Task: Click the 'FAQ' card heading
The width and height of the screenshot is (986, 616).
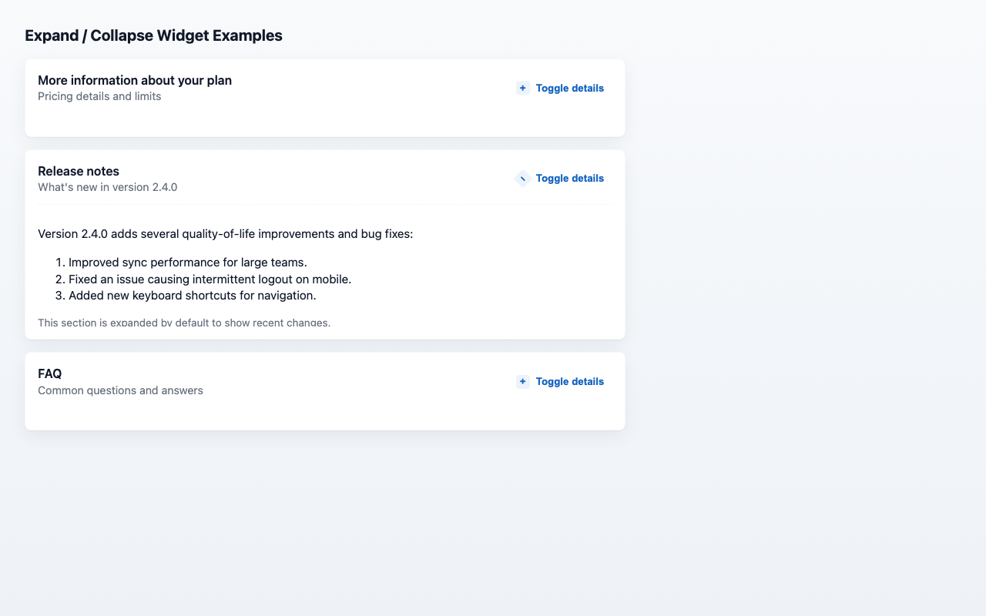Action: click(50, 373)
